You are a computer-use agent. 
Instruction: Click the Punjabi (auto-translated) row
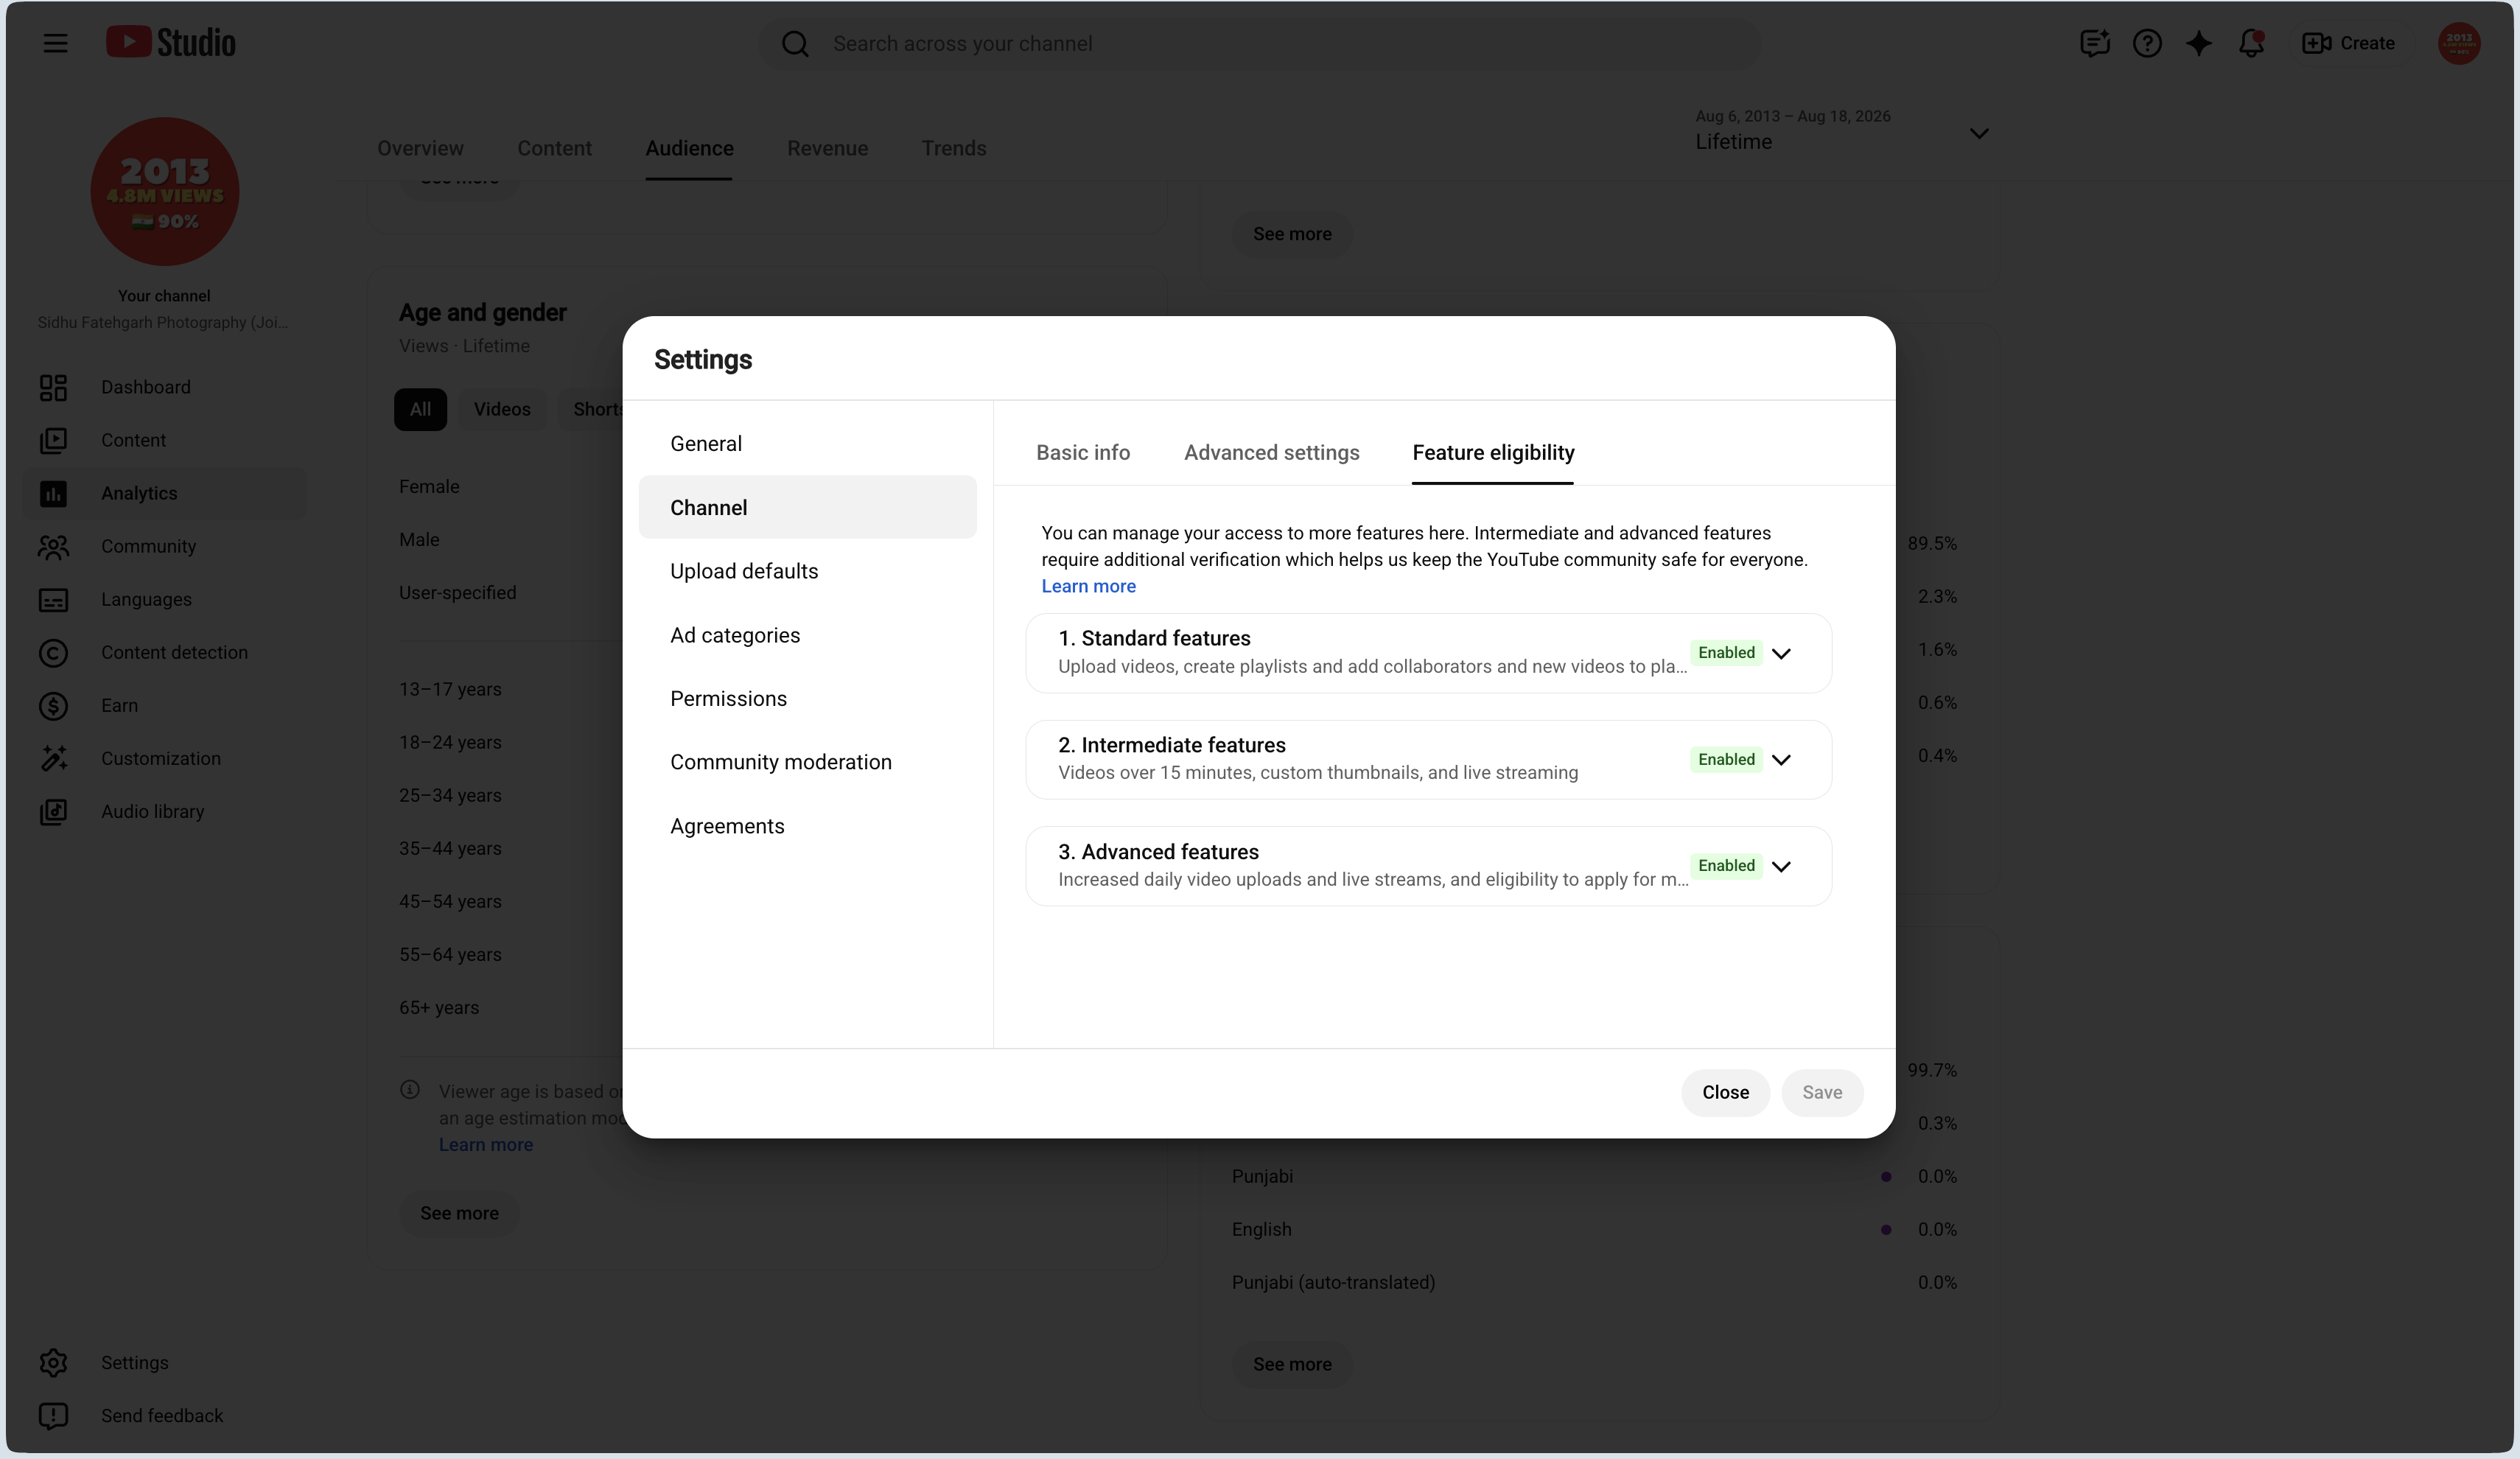click(x=1594, y=1282)
